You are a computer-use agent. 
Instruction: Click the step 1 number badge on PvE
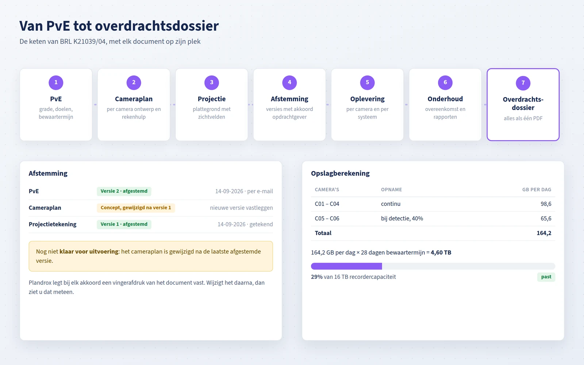(56, 82)
